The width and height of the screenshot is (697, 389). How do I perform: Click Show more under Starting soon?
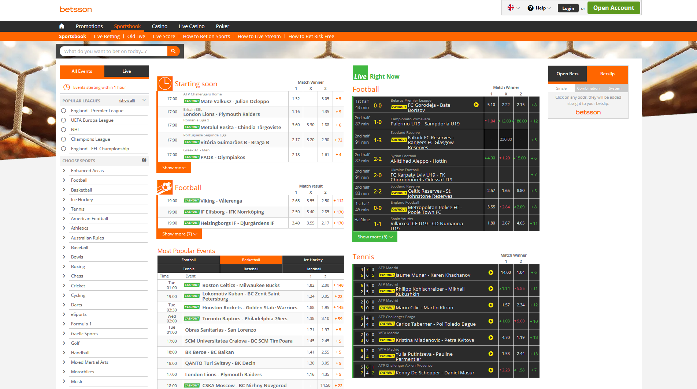(174, 168)
